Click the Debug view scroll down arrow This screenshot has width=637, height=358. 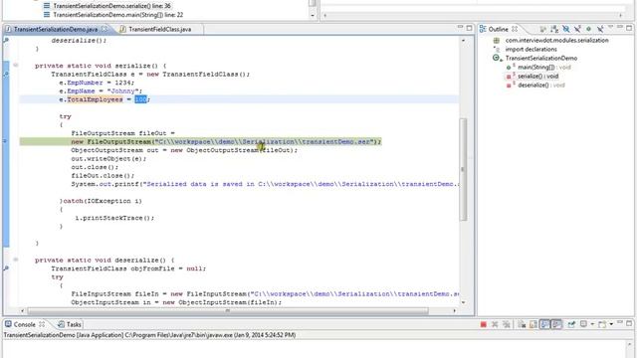(313, 15)
